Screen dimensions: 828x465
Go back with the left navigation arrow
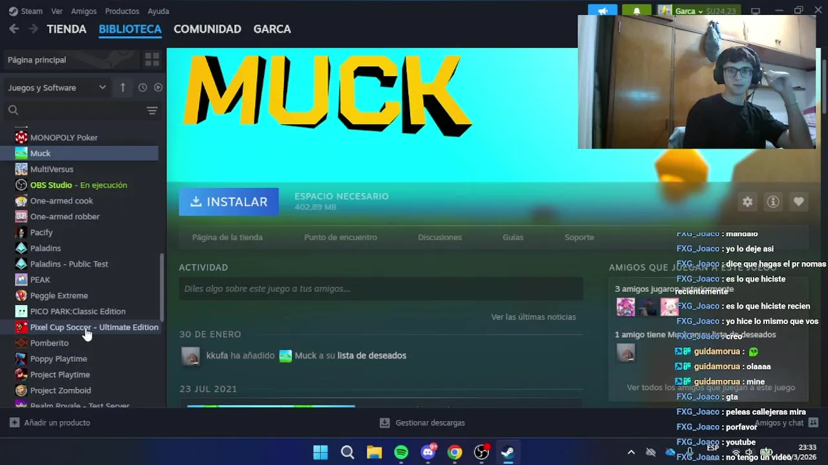tap(14, 28)
